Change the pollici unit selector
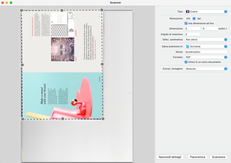Viewport: 231px width, 163px height. tap(223, 28)
